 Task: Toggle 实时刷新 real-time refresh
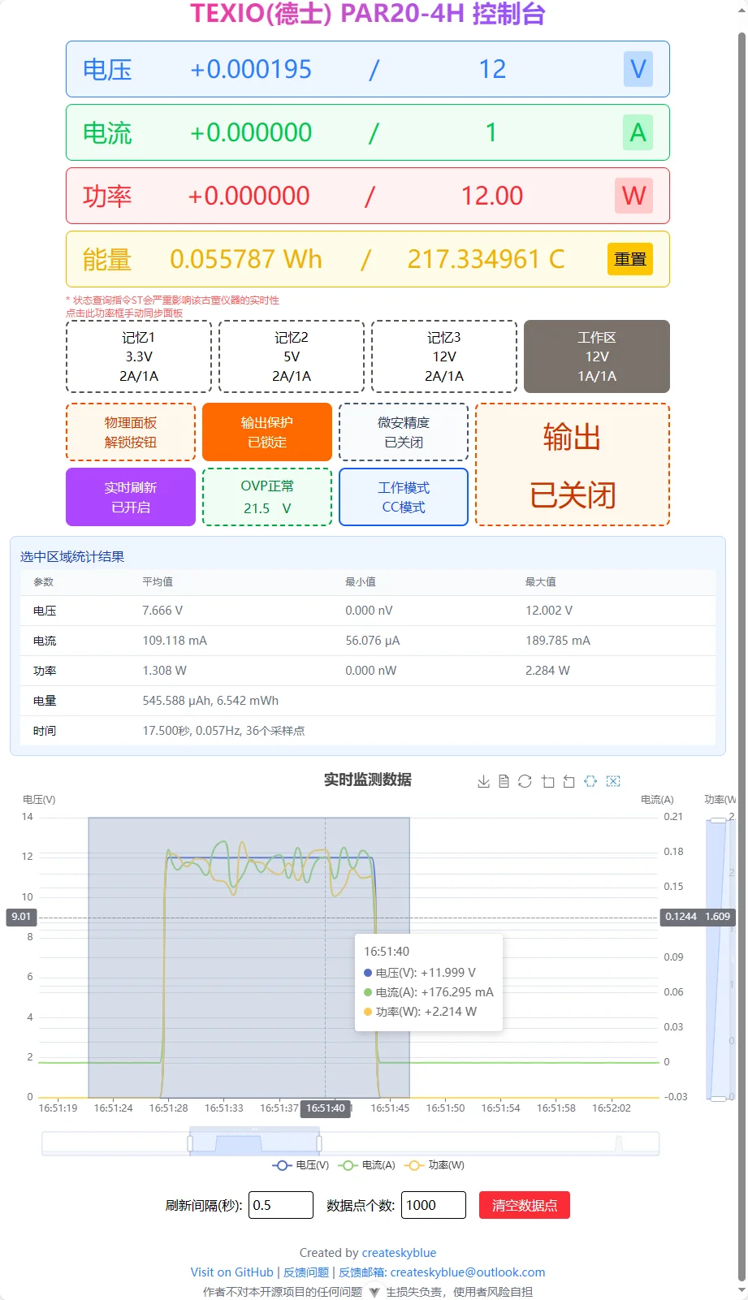[x=131, y=497]
